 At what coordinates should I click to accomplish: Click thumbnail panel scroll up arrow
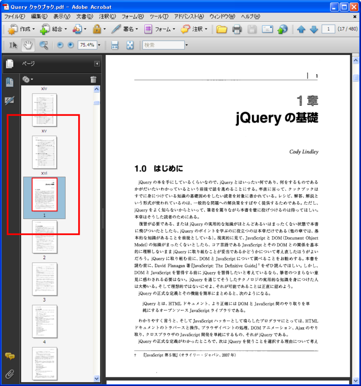pyautogui.click(x=97, y=89)
